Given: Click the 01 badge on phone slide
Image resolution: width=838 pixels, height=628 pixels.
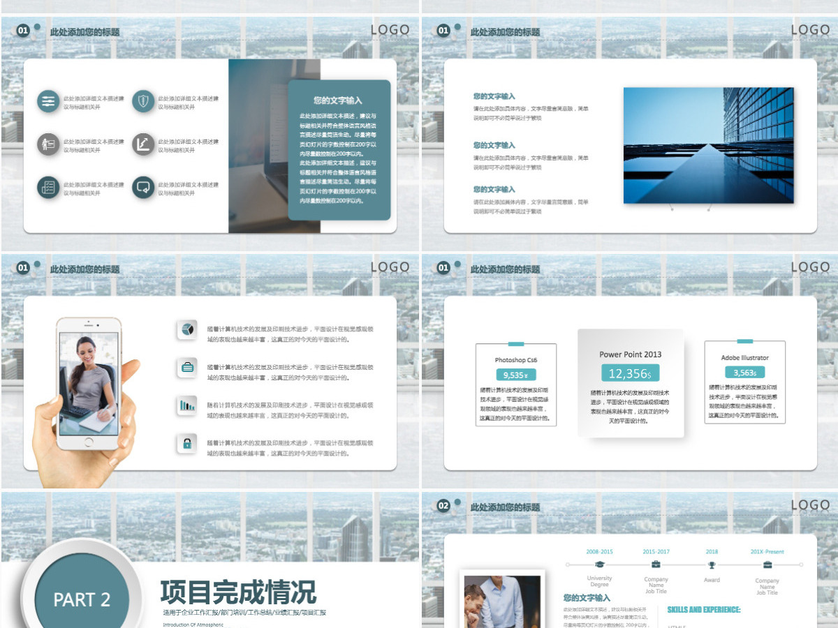Looking at the screenshot, I should point(23,268).
